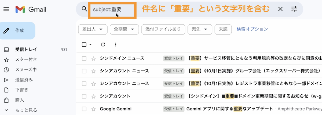
Task: Click the search magnifier icon
Action: (85, 9)
